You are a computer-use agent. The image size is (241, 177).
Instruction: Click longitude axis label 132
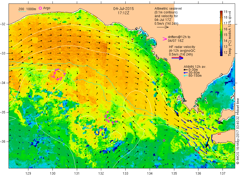coord(101,174)
